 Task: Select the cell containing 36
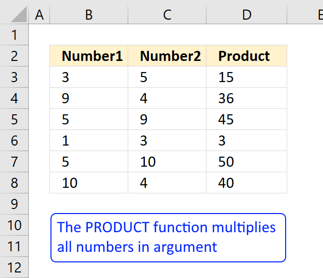point(247,98)
